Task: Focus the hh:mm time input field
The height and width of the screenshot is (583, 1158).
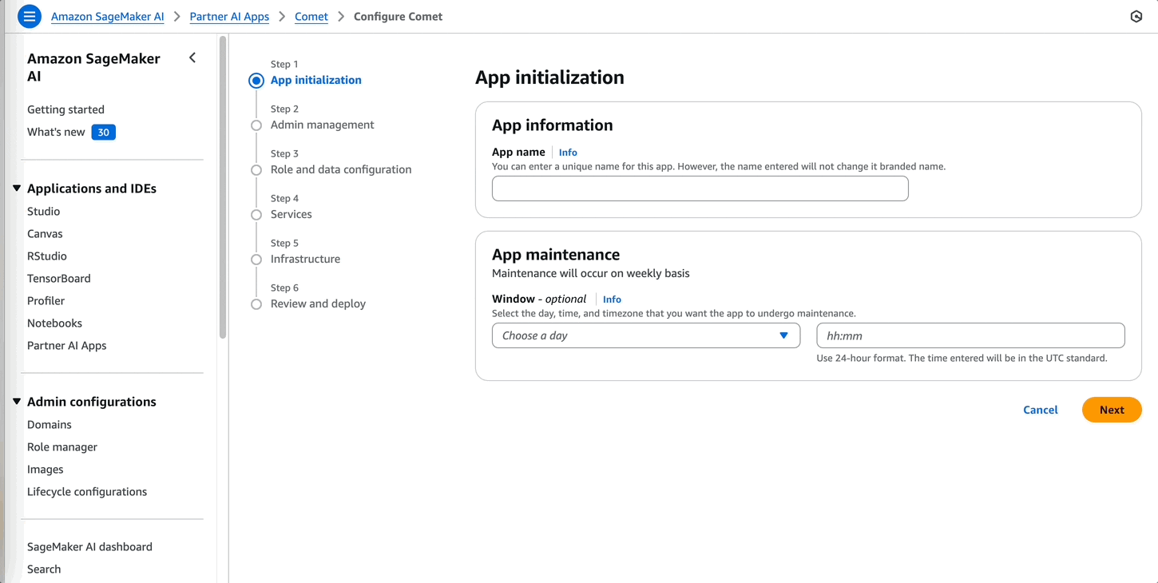Action: click(970, 335)
